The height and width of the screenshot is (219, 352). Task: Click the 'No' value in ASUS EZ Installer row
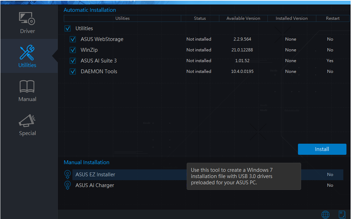[x=330, y=175]
